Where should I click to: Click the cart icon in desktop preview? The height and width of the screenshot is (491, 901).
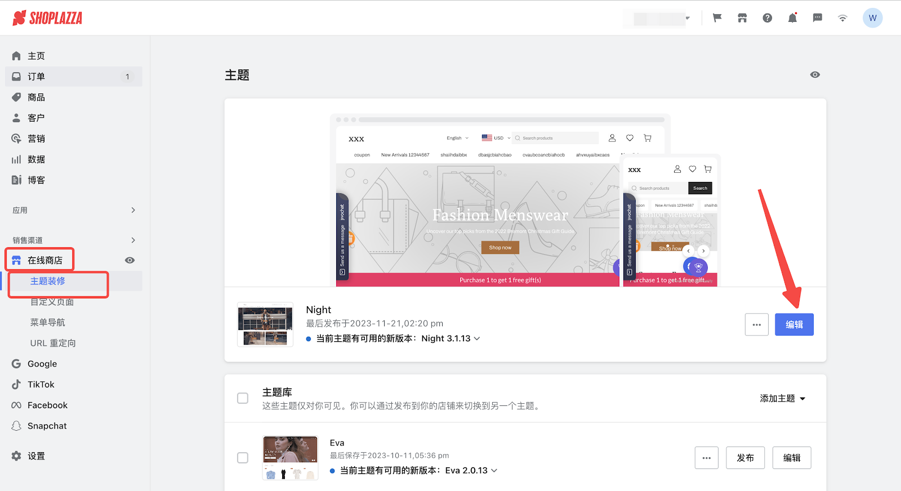648,138
